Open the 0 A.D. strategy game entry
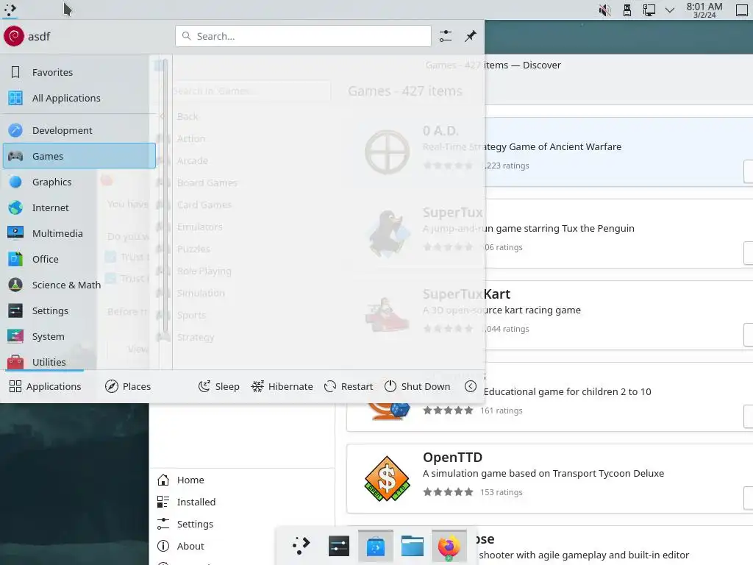 pyautogui.click(x=619, y=152)
